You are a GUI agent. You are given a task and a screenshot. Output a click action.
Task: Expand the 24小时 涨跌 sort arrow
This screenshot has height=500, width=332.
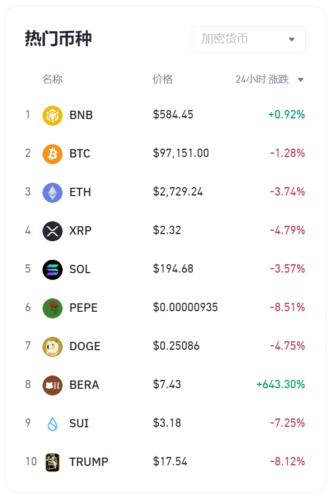pos(301,80)
